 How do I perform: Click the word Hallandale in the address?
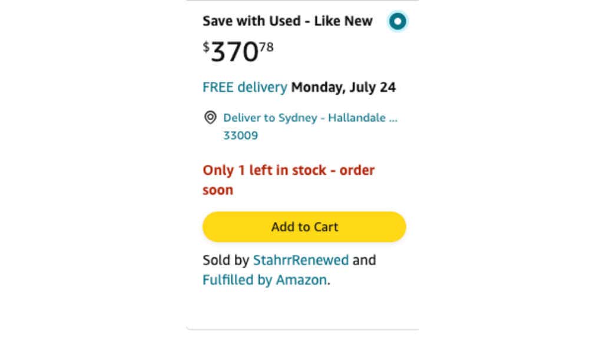click(x=357, y=118)
